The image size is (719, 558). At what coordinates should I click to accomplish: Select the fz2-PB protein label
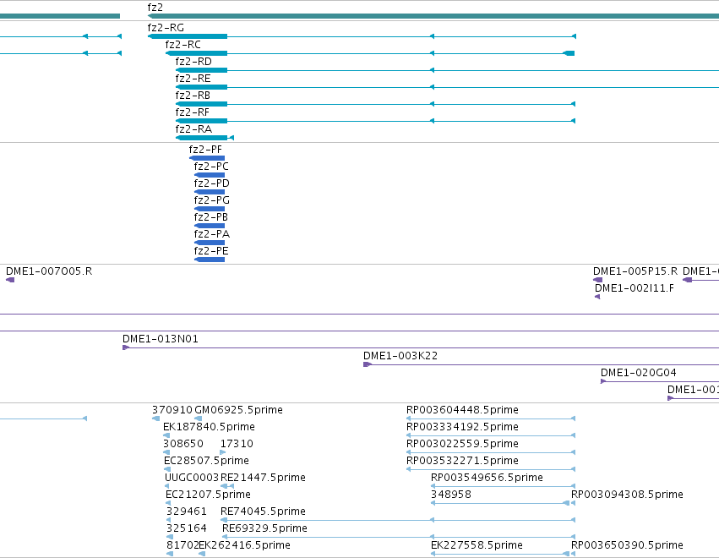click(x=210, y=217)
